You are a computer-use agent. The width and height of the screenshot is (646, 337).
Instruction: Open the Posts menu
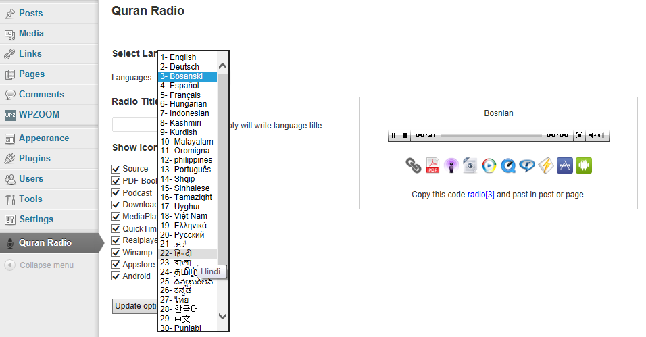(x=30, y=14)
